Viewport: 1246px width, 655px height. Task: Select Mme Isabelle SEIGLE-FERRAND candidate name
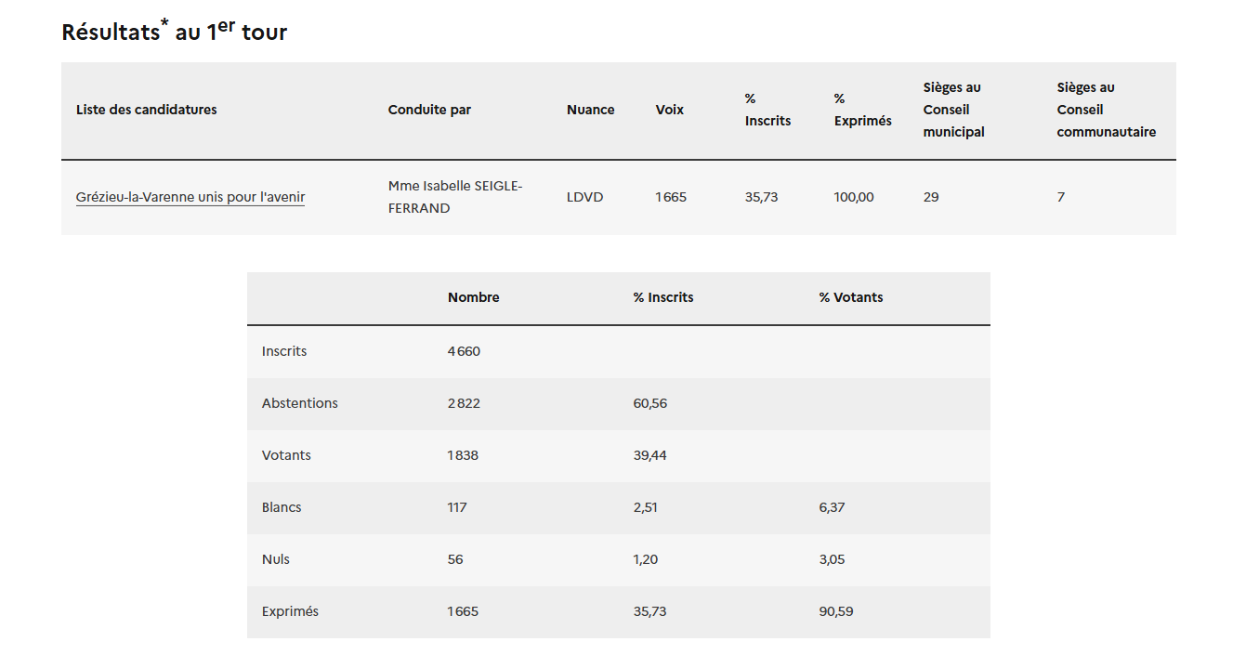pyautogui.click(x=454, y=196)
